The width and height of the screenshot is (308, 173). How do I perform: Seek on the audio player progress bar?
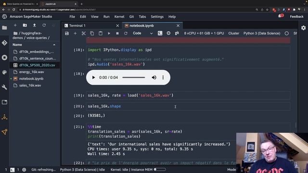click(134, 77)
